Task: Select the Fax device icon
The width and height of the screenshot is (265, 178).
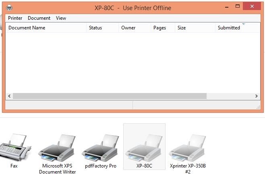Action: (14, 151)
